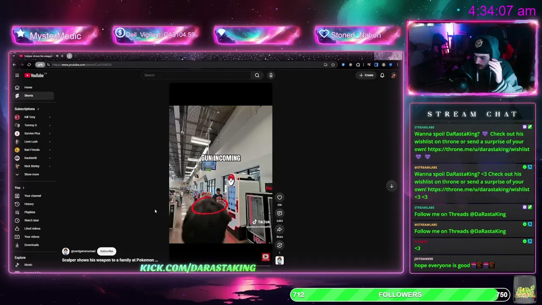Click the streamer webcam feed
The width and height of the screenshot is (542, 305).
472,58
